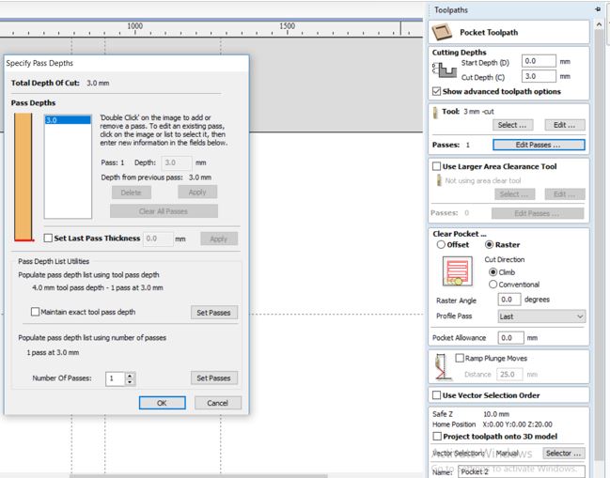
Task: Click Clear All Passes button
Action: coord(164,211)
